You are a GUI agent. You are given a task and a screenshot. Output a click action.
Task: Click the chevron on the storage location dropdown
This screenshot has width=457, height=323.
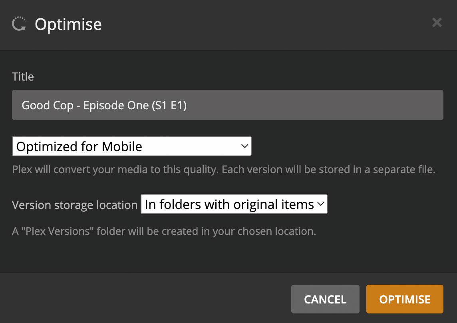321,204
